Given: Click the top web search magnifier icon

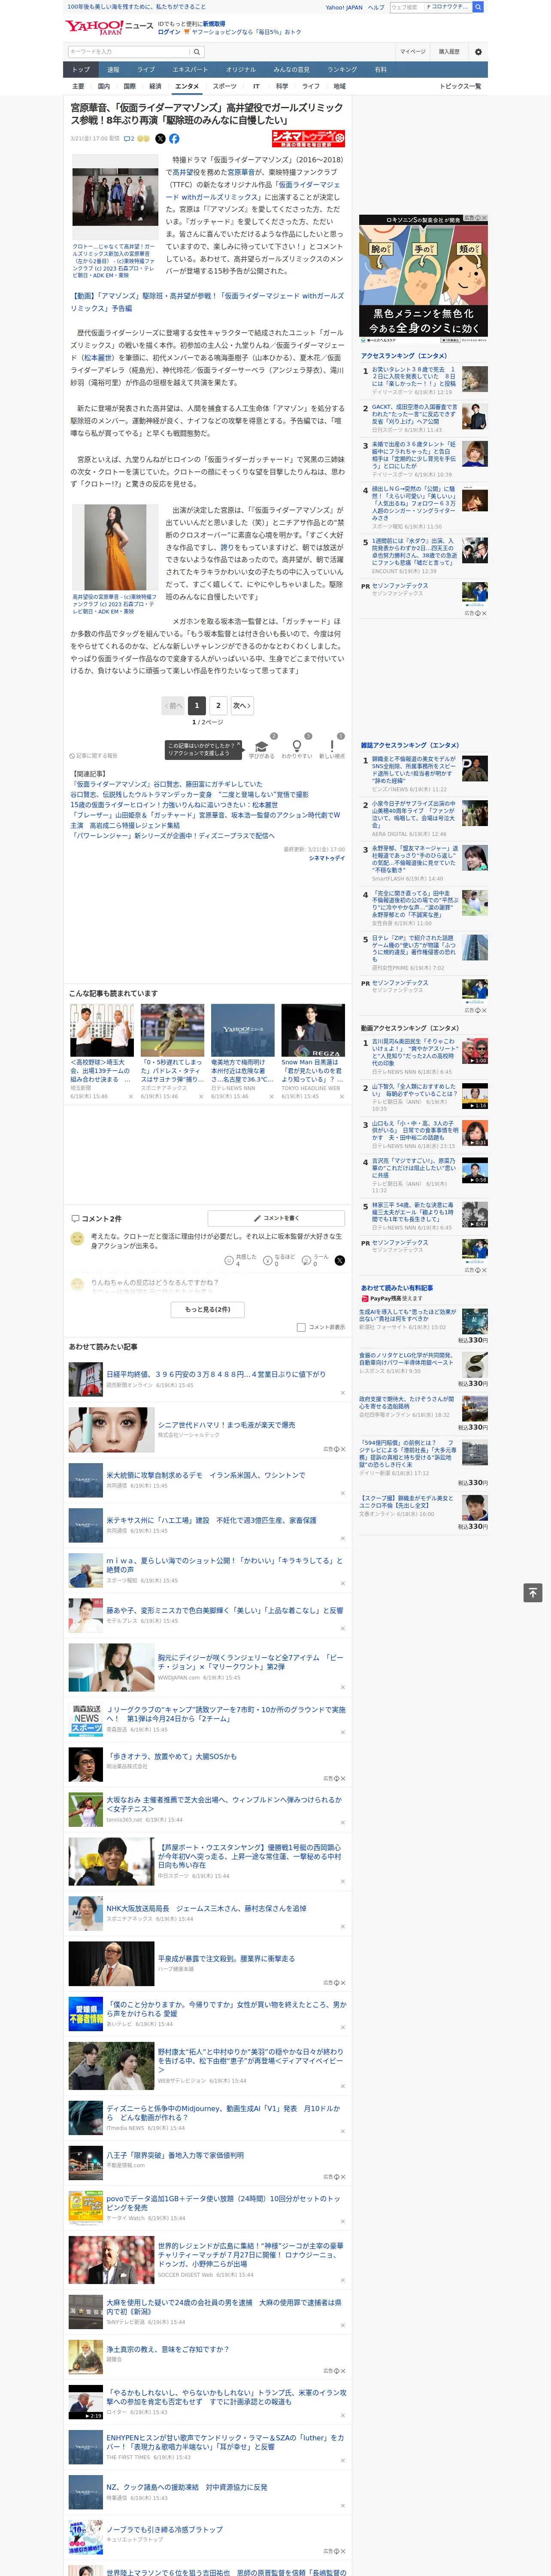Looking at the screenshot, I should click(478, 7).
